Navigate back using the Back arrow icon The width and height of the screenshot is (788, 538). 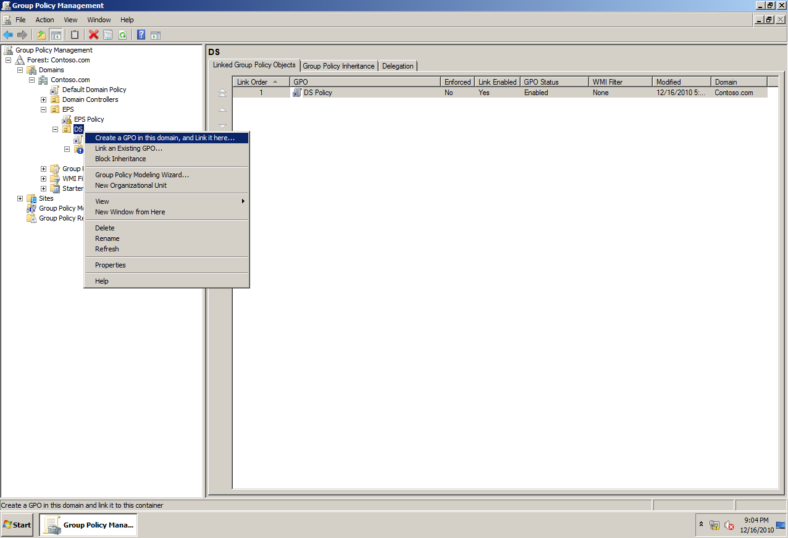(x=8, y=35)
